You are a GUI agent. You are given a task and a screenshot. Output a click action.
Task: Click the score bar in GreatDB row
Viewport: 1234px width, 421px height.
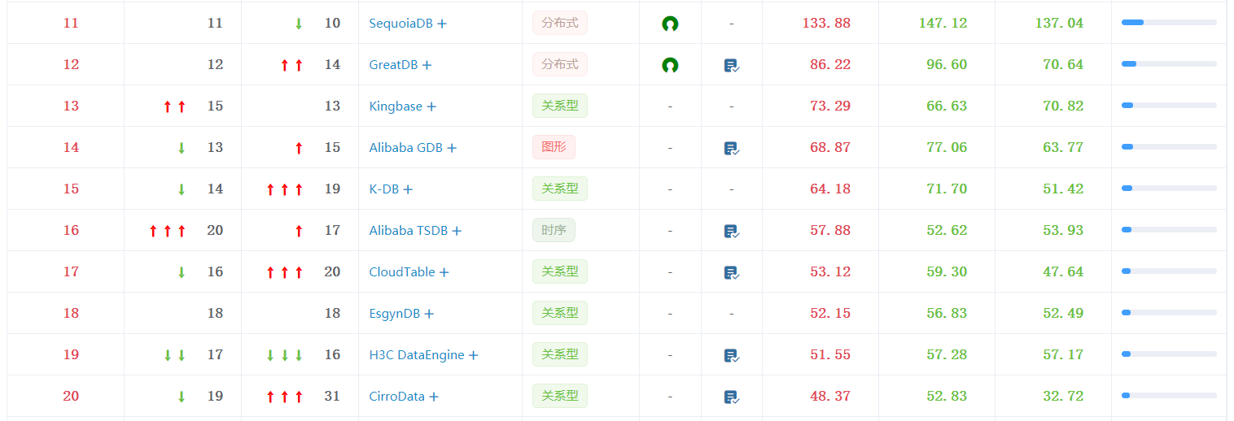1169,64
